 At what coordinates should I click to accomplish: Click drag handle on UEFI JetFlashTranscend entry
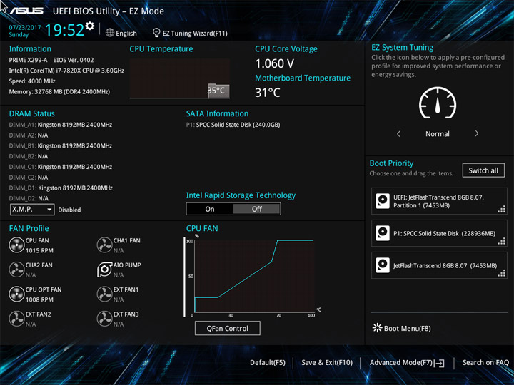(x=502, y=209)
